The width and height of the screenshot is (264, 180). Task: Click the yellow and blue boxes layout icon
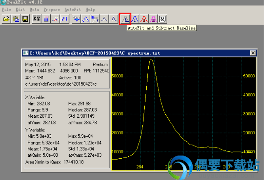(x=65, y=19)
